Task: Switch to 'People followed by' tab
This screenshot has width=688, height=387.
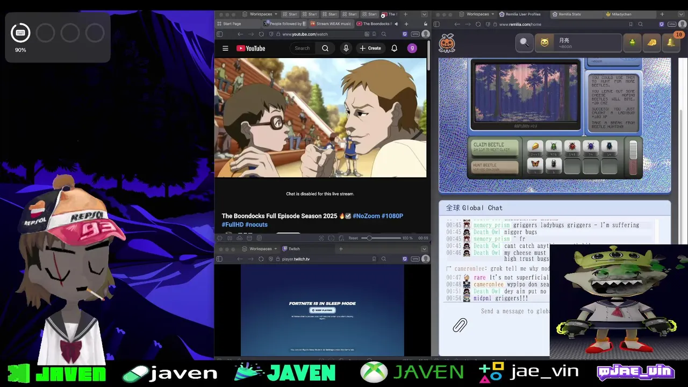Action: (284, 24)
